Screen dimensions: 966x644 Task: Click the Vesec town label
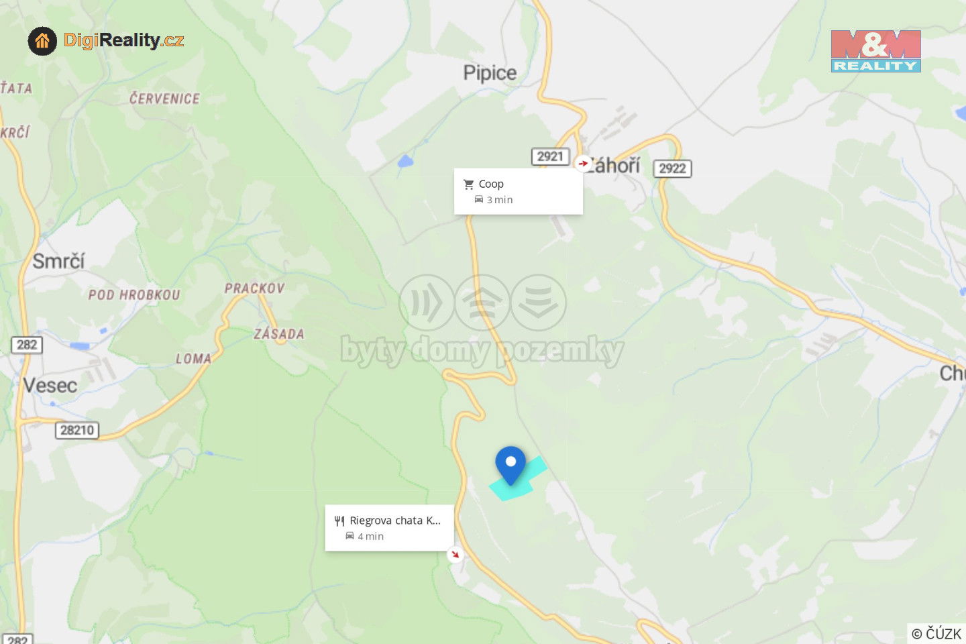point(50,385)
